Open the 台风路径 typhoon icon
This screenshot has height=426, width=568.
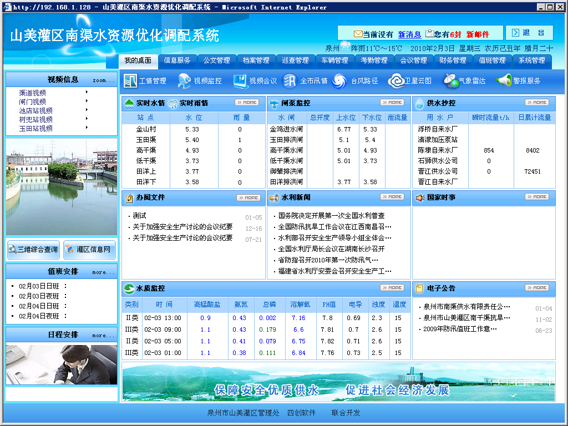click(x=339, y=81)
